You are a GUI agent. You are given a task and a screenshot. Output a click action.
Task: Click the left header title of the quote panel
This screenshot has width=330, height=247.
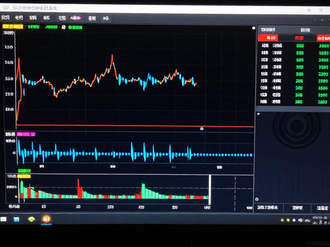268,30
